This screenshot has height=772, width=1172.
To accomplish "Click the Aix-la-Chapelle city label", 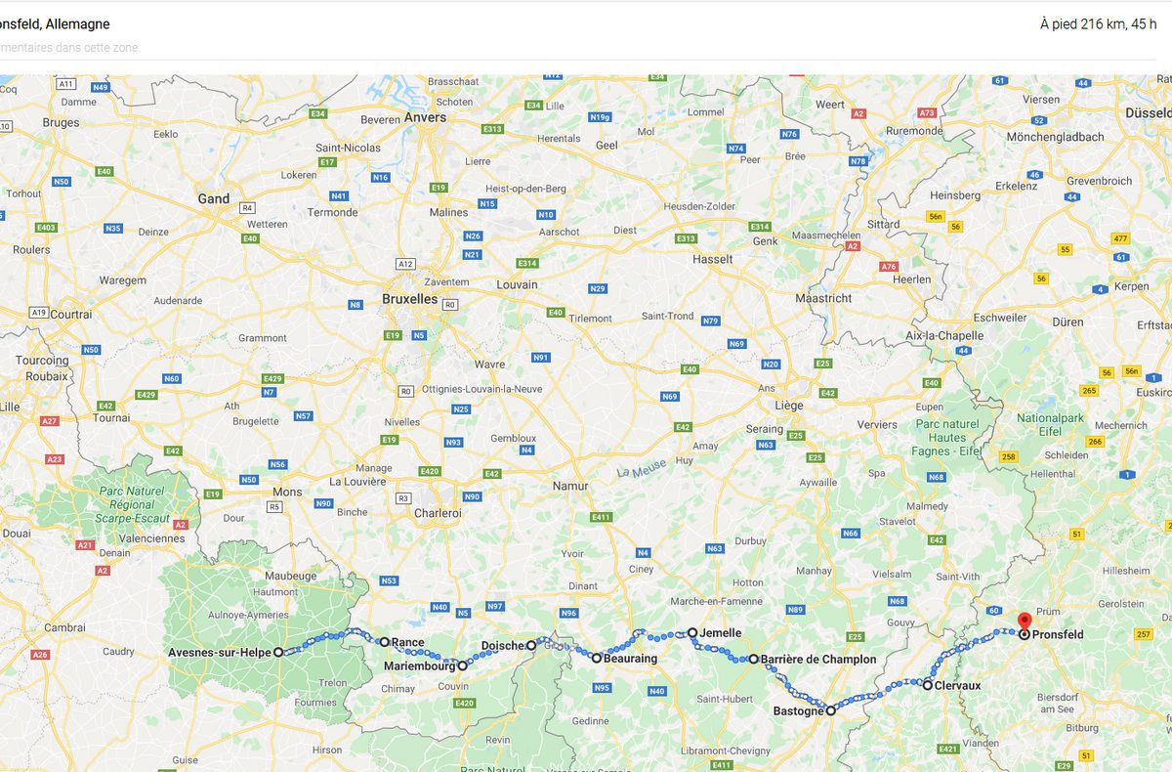I will [944, 335].
